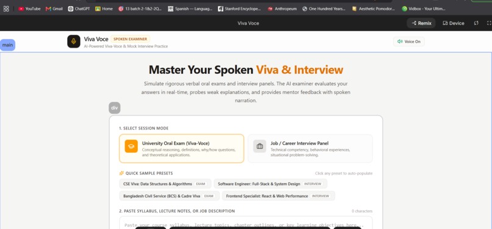This screenshot has height=229, width=492.
Task: Open the Spanish Language bookmark
Action: tap(190, 9)
